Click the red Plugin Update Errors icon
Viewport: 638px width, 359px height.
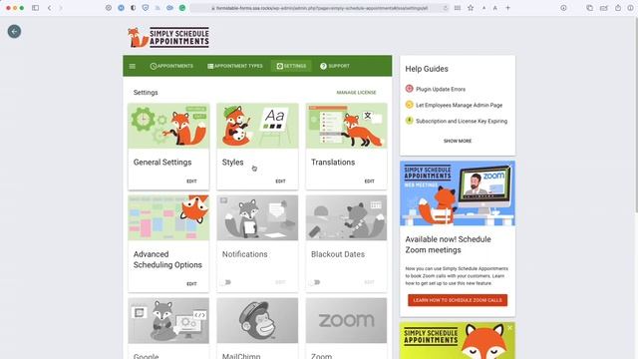409,89
